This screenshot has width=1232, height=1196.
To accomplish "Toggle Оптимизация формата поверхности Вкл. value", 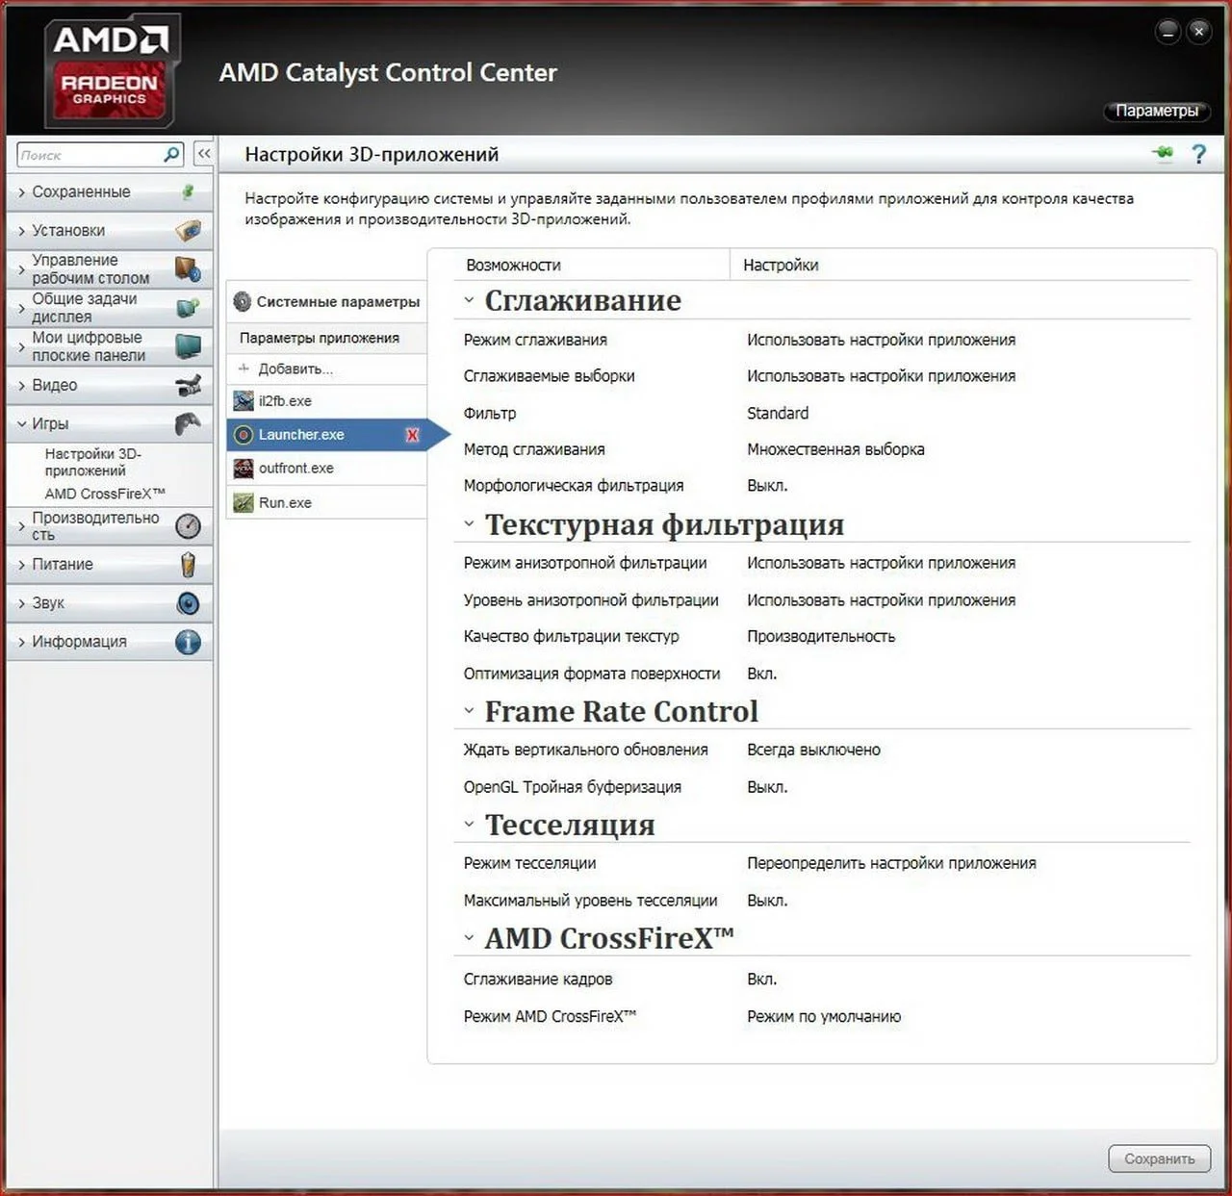I will pyautogui.click(x=761, y=674).
